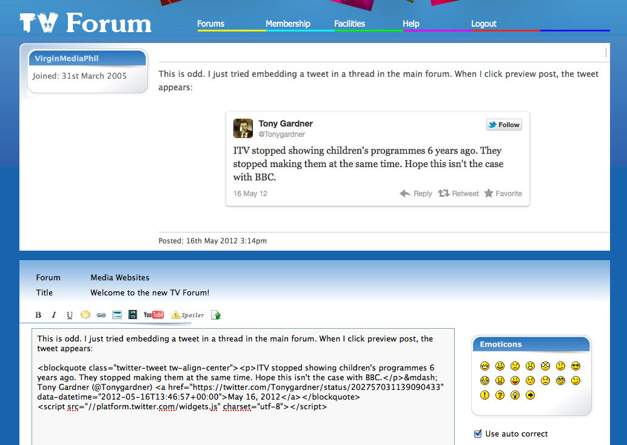Click Tony Gardner's avatar thumbnail
The height and width of the screenshot is (445, 627).
click(x=243, y=128)
